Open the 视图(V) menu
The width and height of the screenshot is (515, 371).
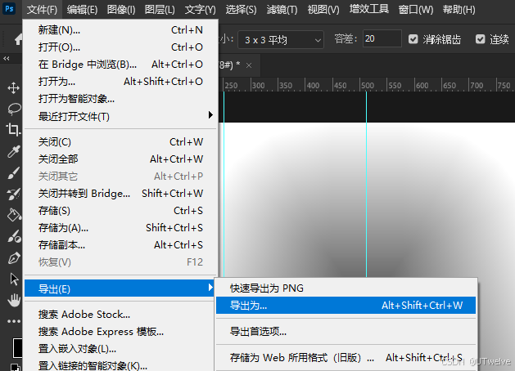point(323,10)
